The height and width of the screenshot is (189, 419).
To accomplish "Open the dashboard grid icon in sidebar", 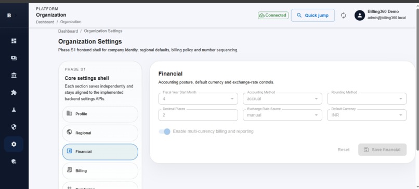I will 14,41.
